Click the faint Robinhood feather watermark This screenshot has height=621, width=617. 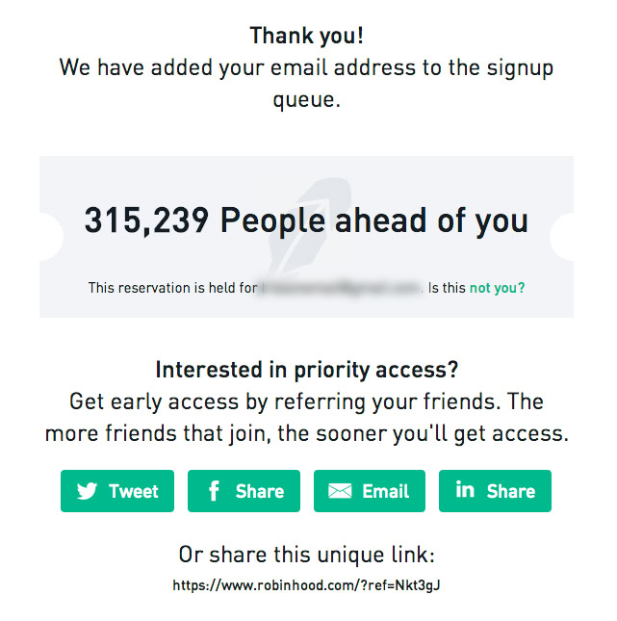(308, 227)
